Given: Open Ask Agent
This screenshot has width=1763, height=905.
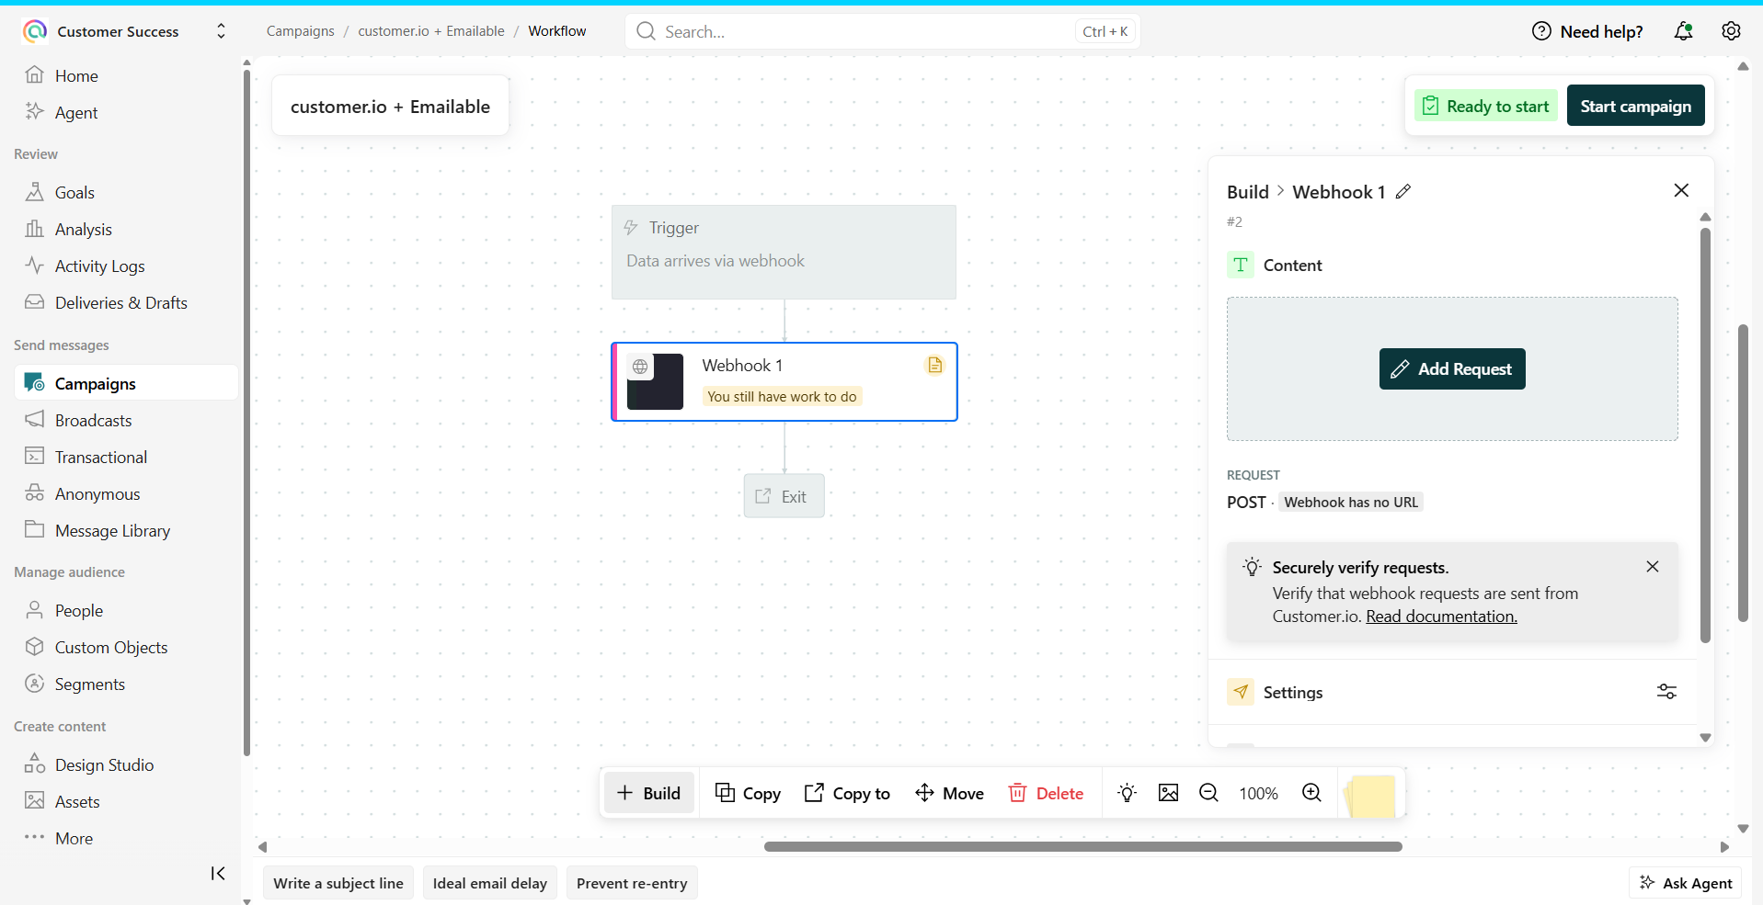Looking at the screenshot, I should [x=1686, y=883].
